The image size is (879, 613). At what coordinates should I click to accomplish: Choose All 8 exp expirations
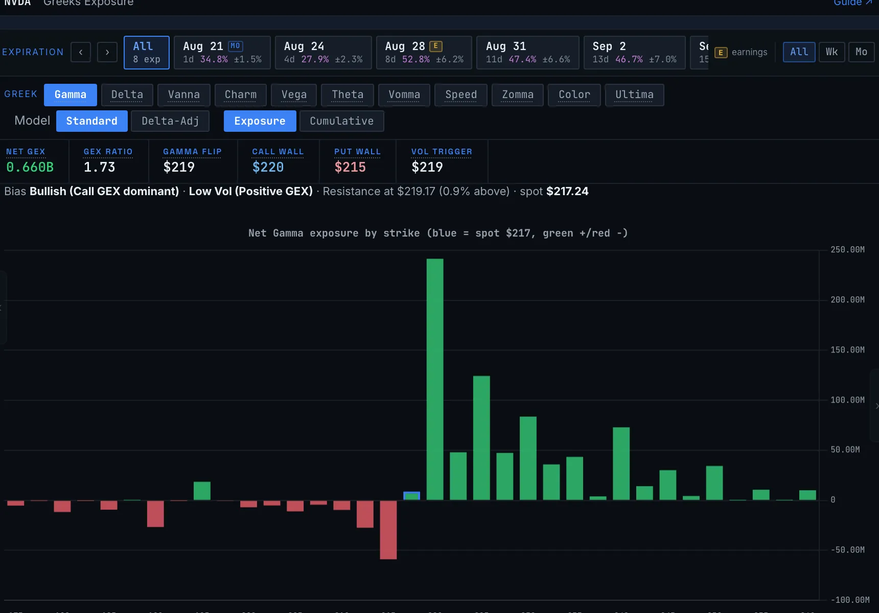coord(147,53)
